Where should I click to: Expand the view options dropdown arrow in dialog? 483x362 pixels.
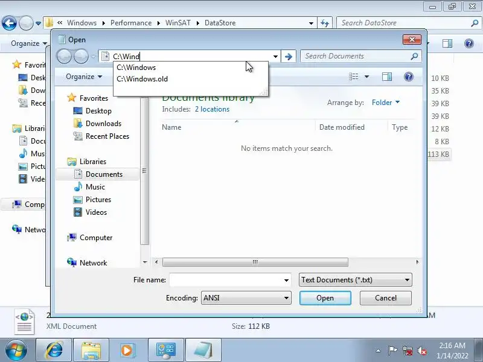click(x=366, y=77)
